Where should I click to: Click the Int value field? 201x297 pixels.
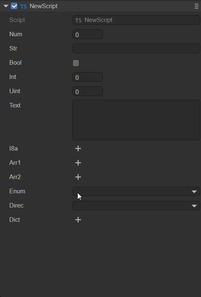coord(88,77)
